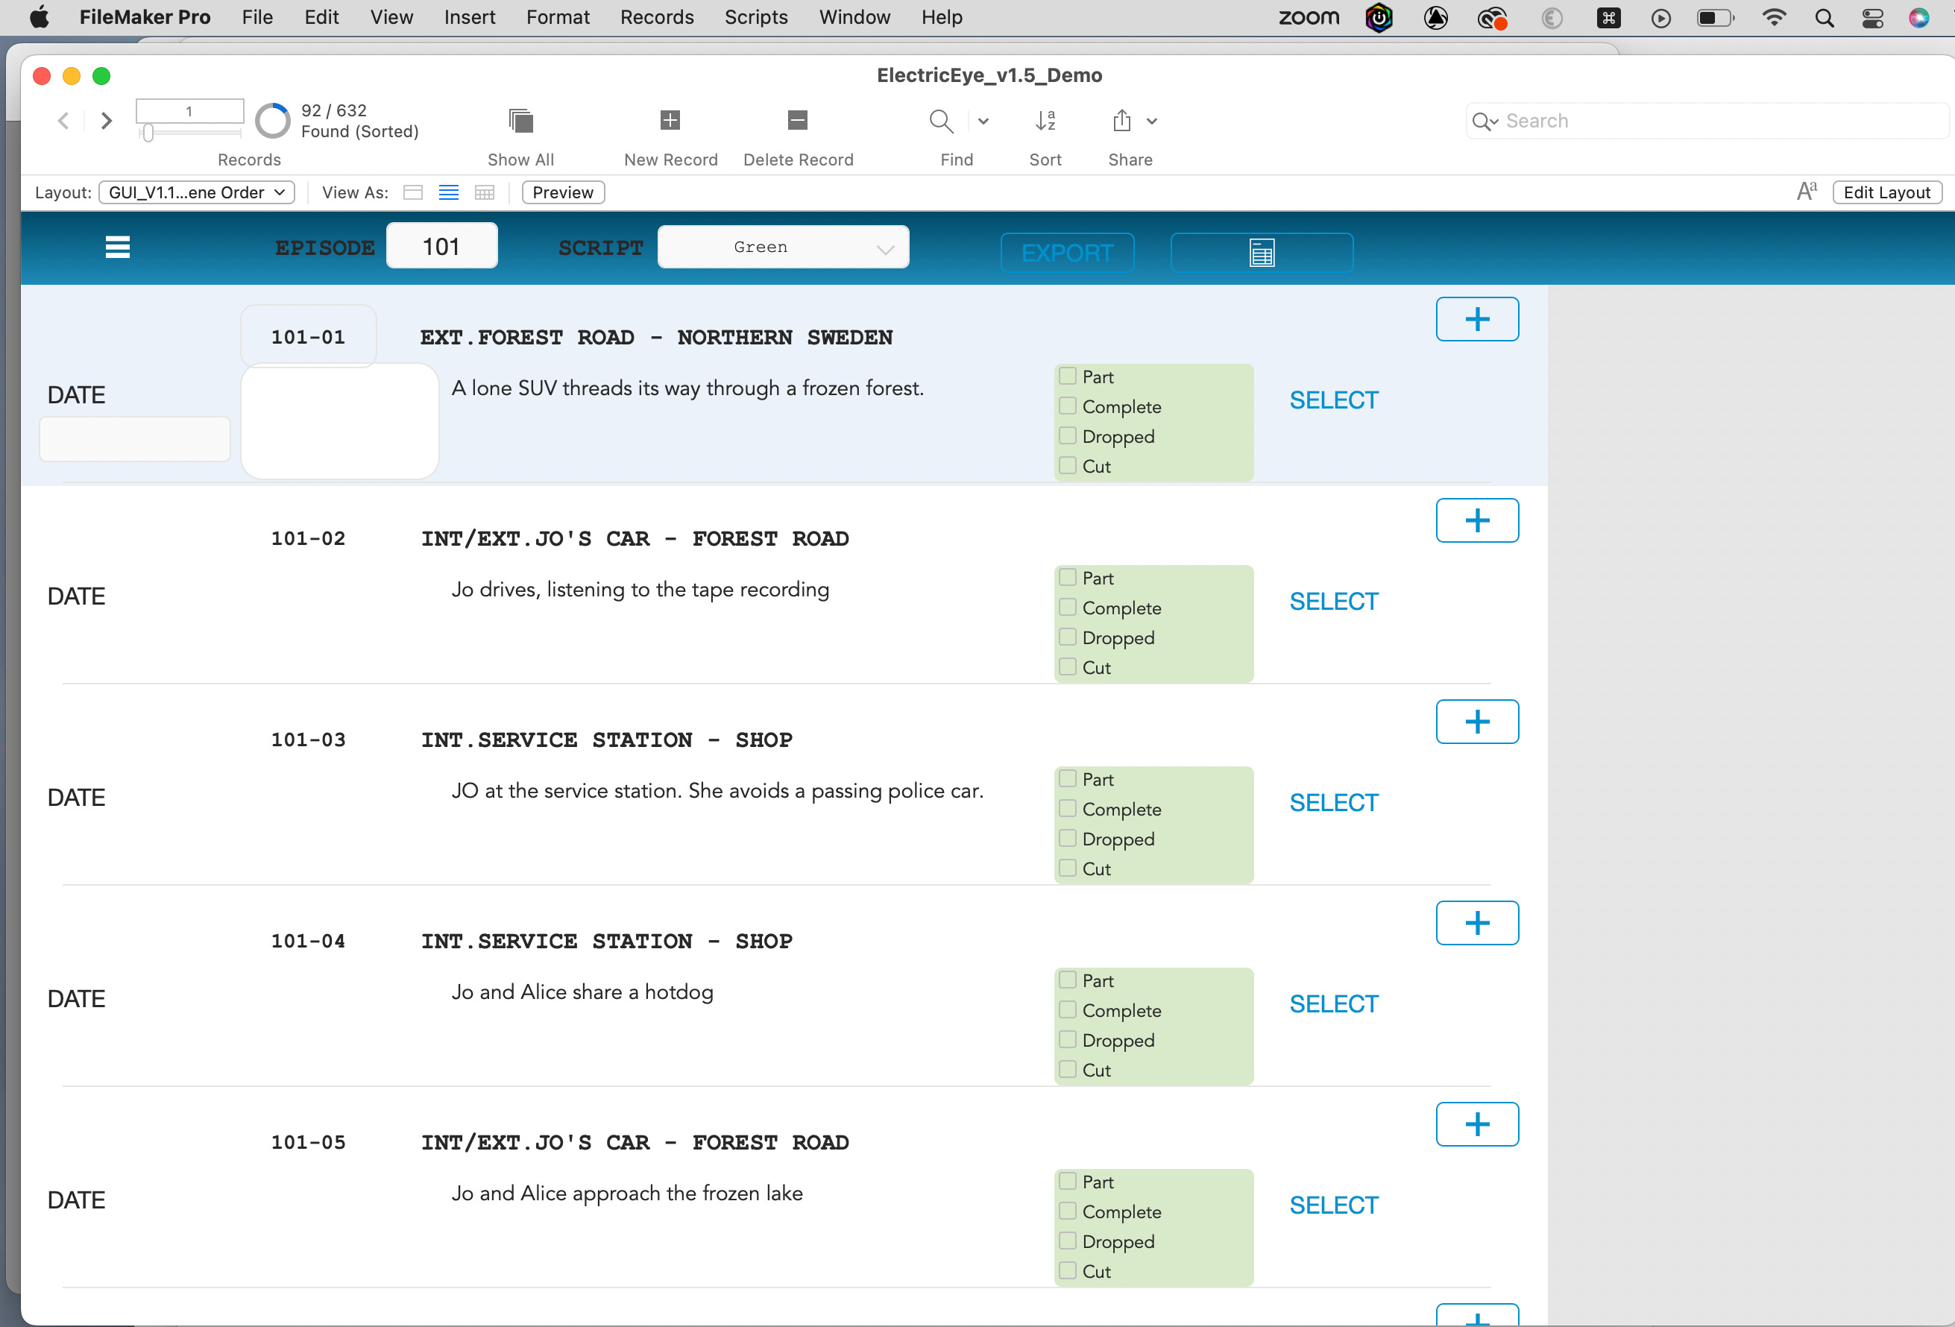This screenshot has width=1955, height=1327.
Task: Click the record navigation slider
Action: coord(148,133)
